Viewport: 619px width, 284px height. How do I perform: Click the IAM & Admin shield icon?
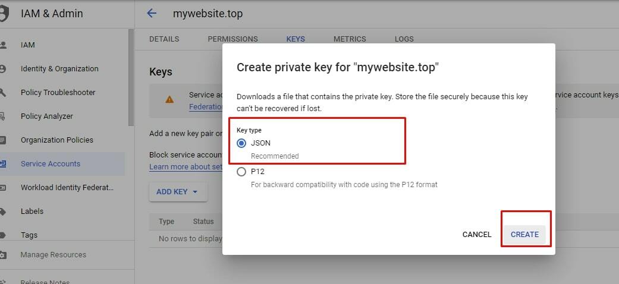(3, 14)
